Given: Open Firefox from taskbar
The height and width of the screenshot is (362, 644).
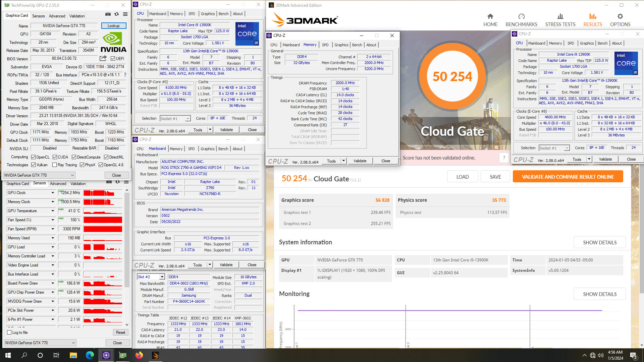Looking at the screenshot, I should click(x=139, y=355).
